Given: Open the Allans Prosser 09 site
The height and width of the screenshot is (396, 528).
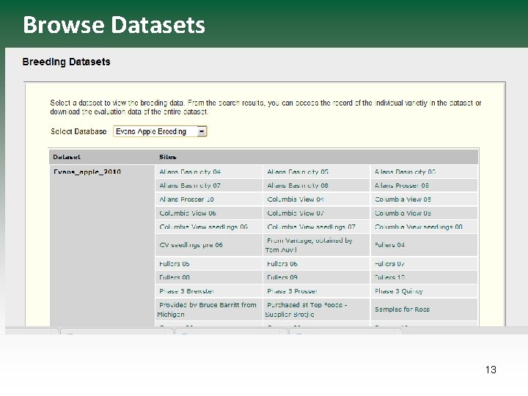Looking at the screenshot, I should click(x=402, y=186).
